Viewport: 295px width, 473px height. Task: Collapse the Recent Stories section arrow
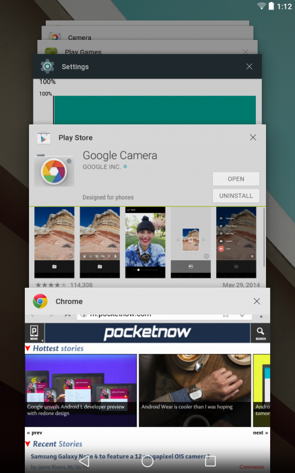click(28, 444)
